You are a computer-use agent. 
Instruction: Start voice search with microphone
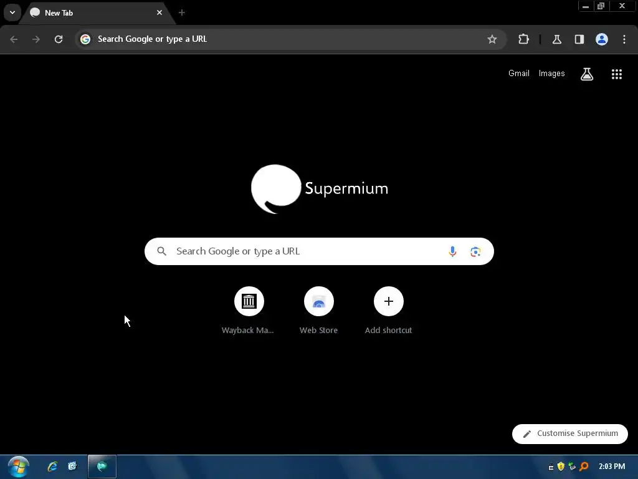[452, 251]
